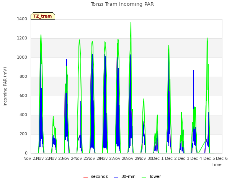Click the 400 y-axis tick label
Screen dimensions: 245x184
point(23,115)
